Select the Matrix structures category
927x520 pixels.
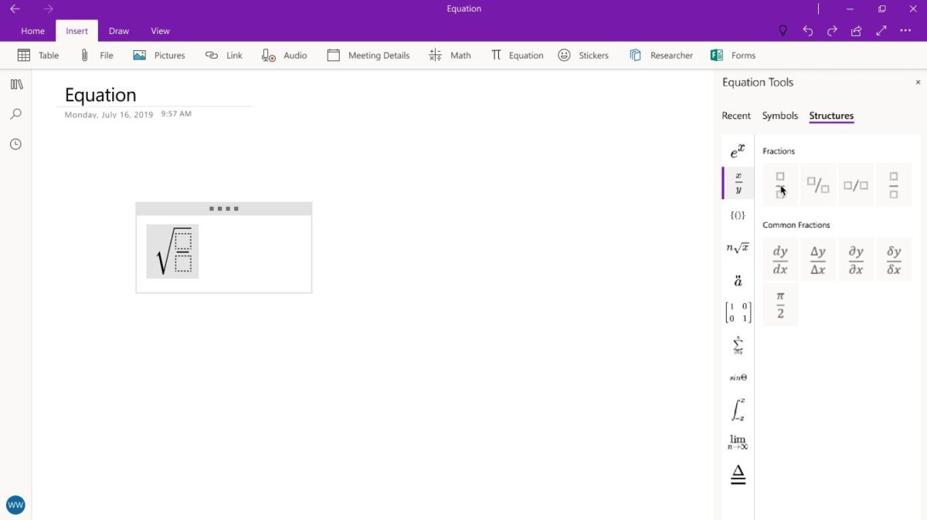point(737,310)
